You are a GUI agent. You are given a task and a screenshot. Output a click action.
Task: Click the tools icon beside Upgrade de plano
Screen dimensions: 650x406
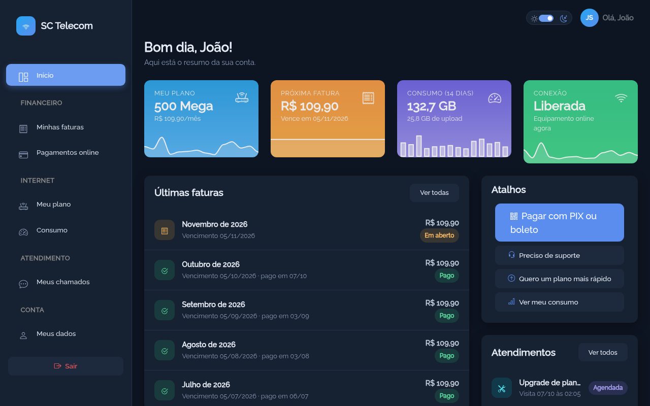click(x=502, y=388)
